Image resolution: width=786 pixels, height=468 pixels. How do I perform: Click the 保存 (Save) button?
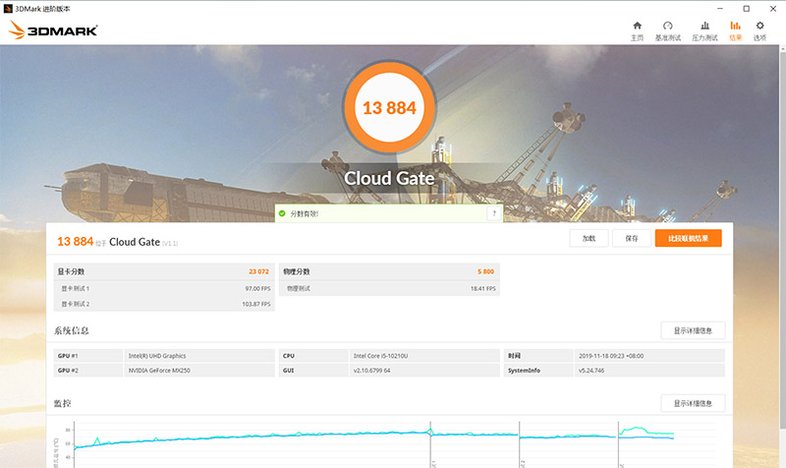tap(632, 238)
